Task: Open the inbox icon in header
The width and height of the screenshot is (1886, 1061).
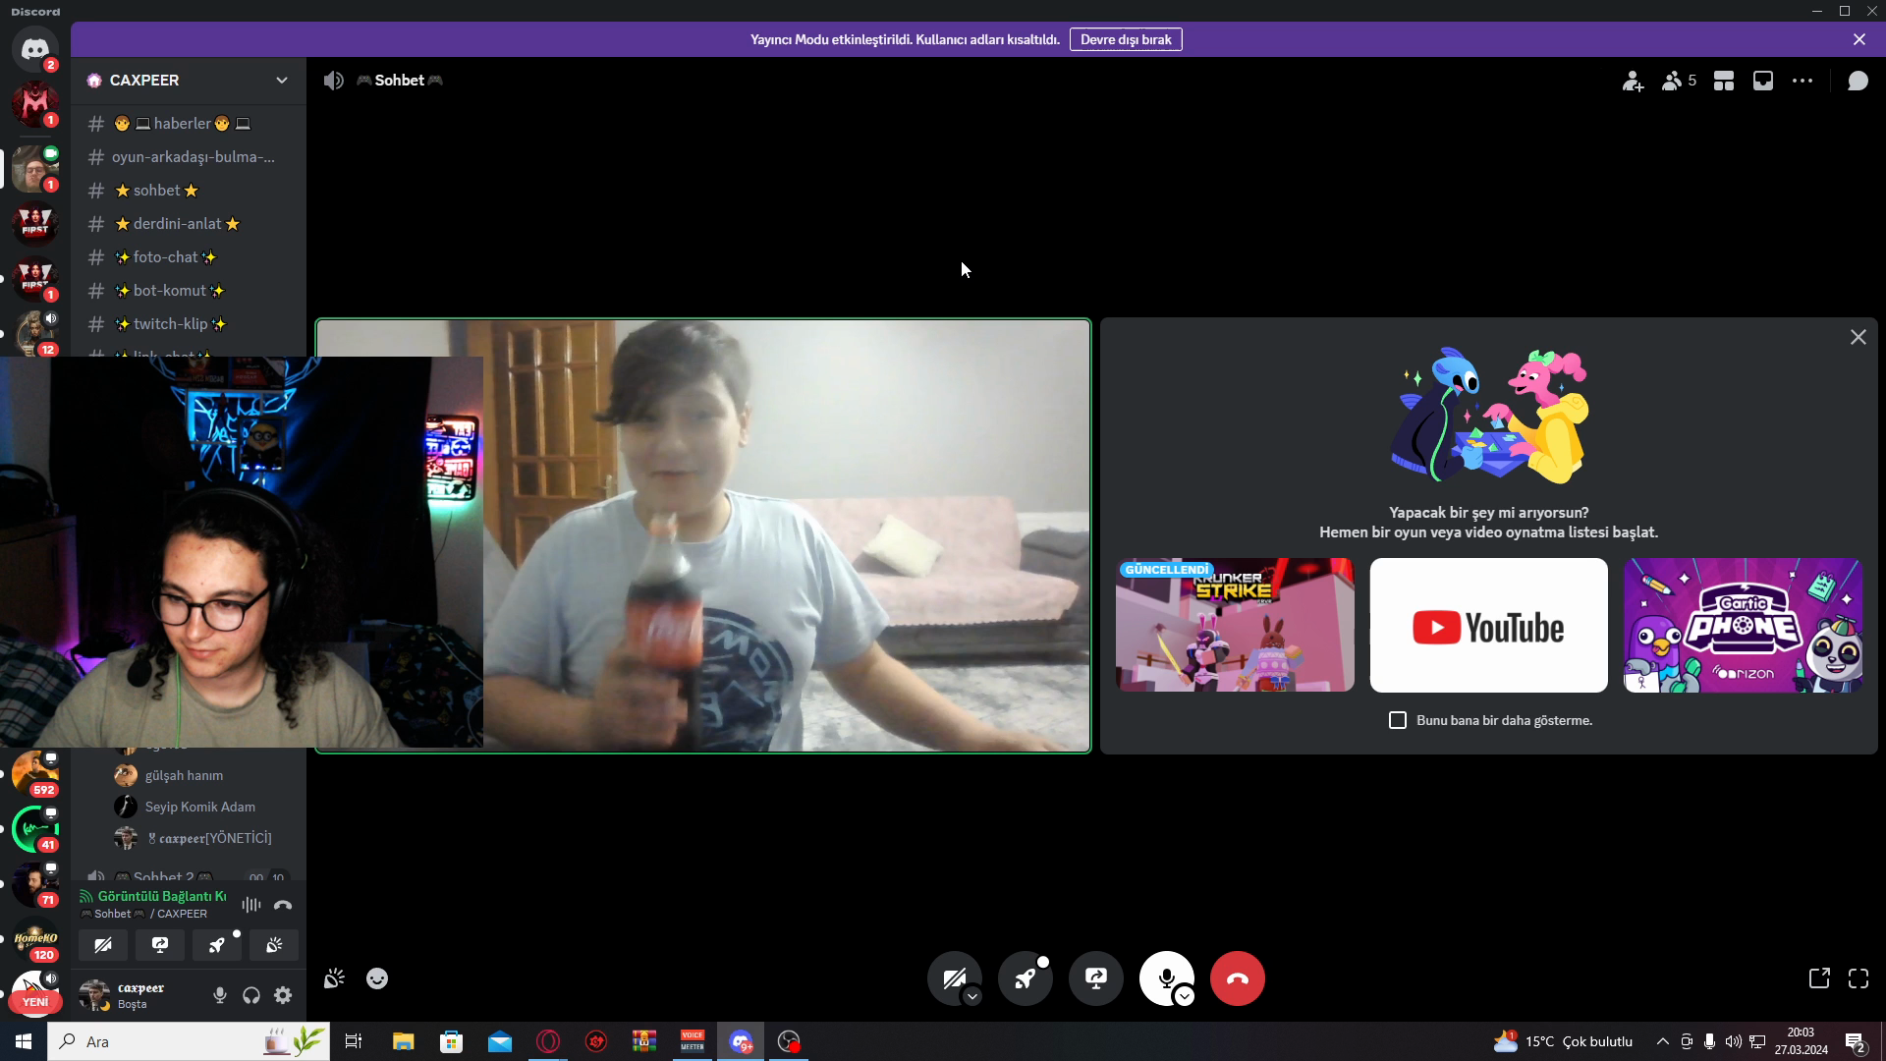Action: pyautogui.click(x=1763, y=82)
